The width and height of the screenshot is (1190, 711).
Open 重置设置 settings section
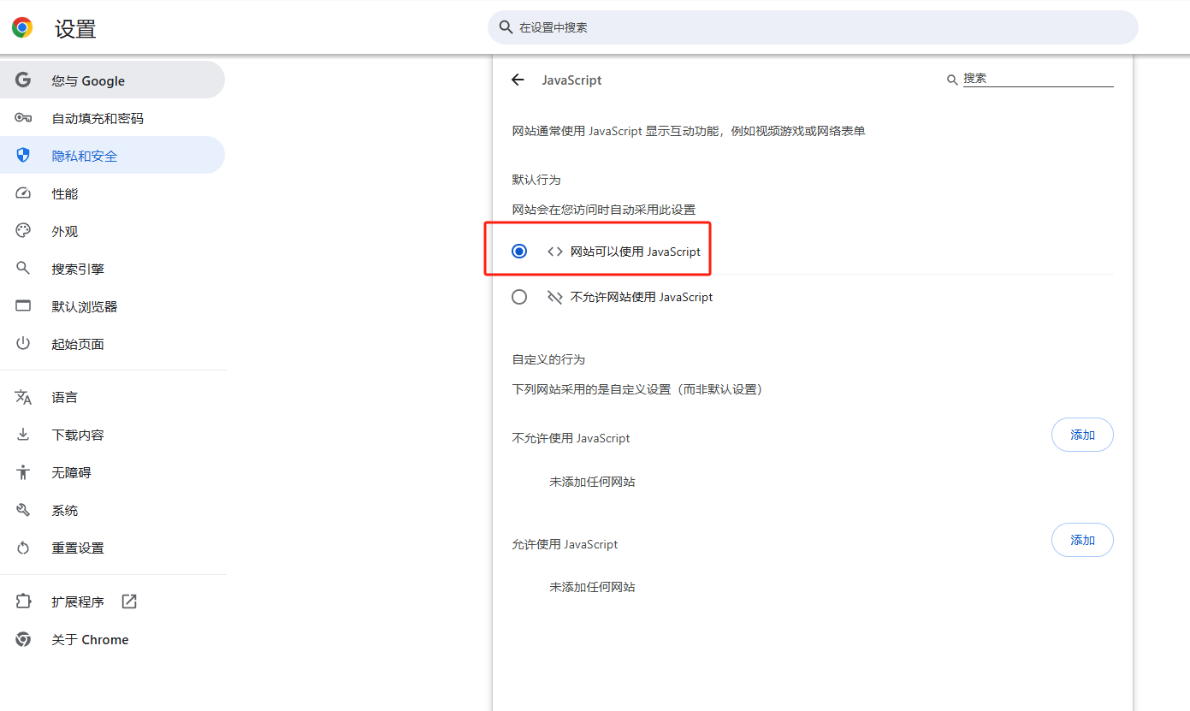pos(112,548)
